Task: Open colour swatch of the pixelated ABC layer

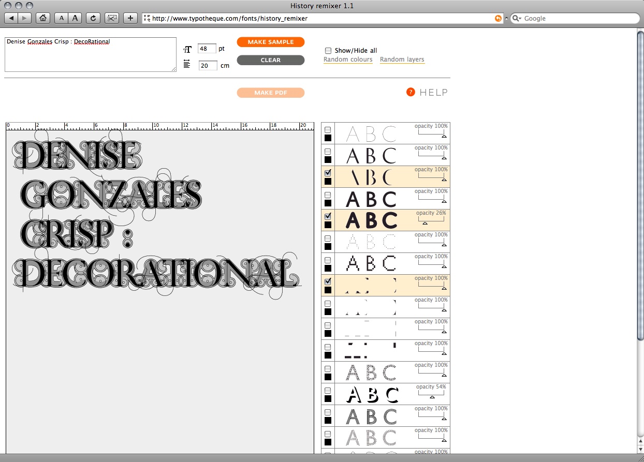Action: 328,269
